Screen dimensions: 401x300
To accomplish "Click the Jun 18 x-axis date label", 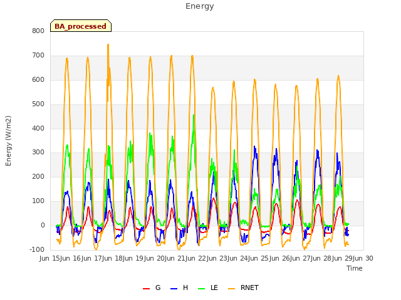I will point(113,258).
